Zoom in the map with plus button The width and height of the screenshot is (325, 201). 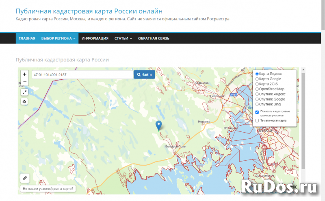coord(24,74)
